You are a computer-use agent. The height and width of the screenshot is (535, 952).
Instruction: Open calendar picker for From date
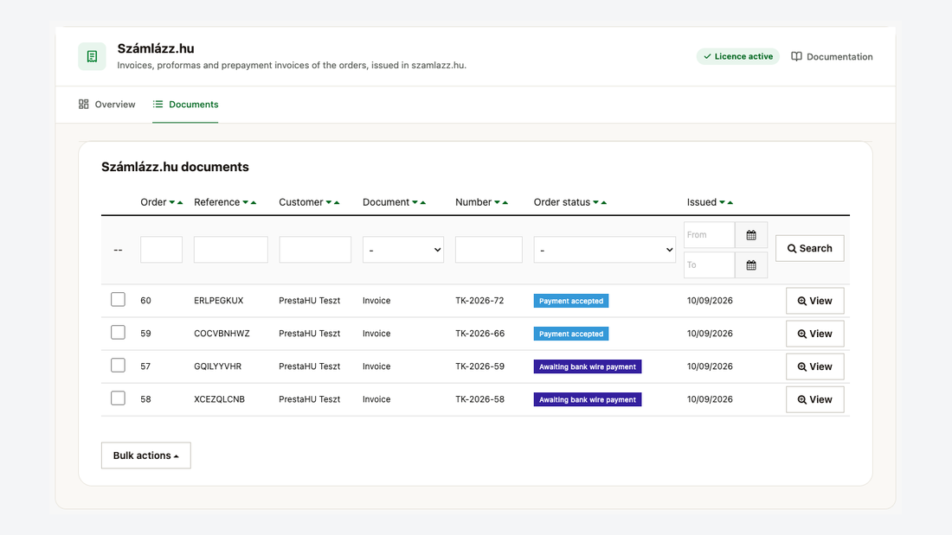point(751,235)
